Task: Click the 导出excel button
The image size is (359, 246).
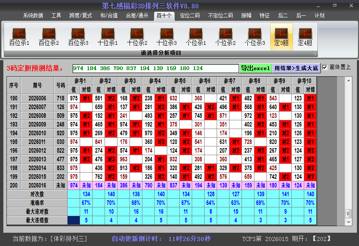Action: coord(255,67)
